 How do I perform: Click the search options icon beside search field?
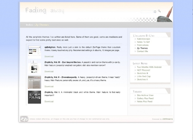155,12
